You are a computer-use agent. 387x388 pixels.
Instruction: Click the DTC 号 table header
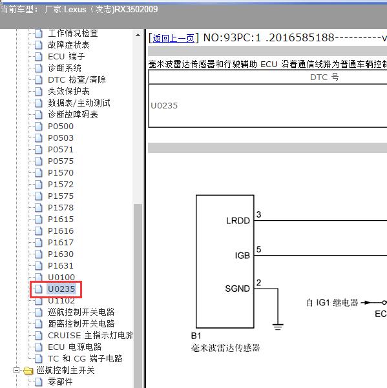(x=324, y=77)
